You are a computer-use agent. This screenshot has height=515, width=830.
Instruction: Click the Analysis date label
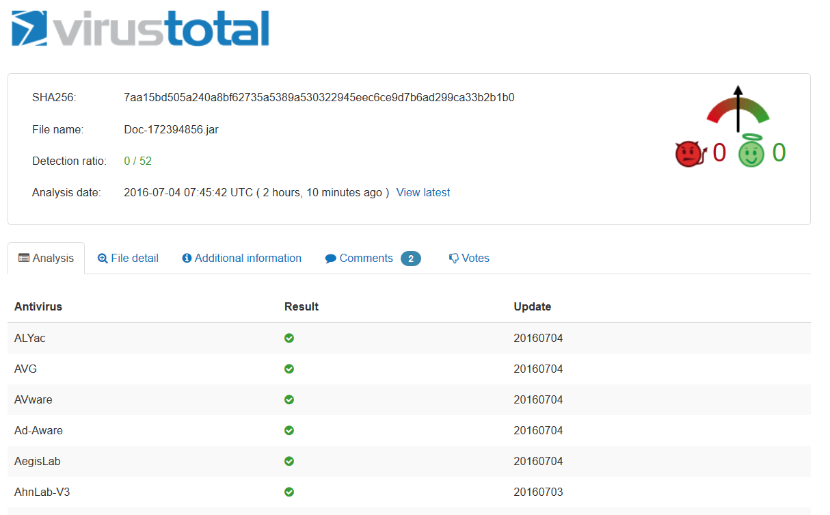pos(66,192)
